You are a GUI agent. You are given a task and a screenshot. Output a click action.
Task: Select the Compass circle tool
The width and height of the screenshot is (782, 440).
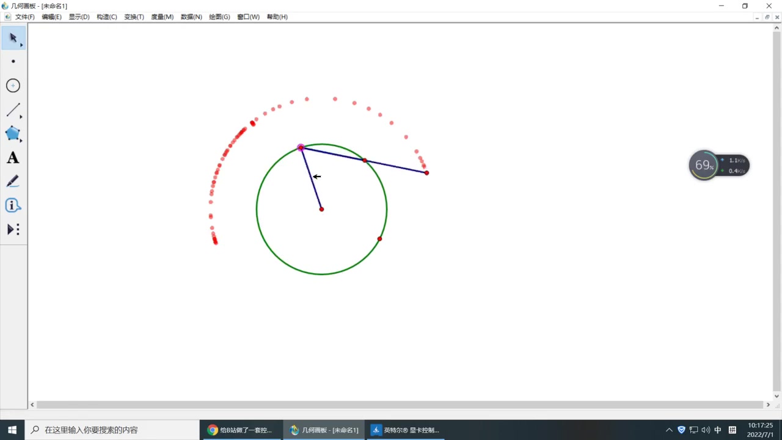coord(13,86)
